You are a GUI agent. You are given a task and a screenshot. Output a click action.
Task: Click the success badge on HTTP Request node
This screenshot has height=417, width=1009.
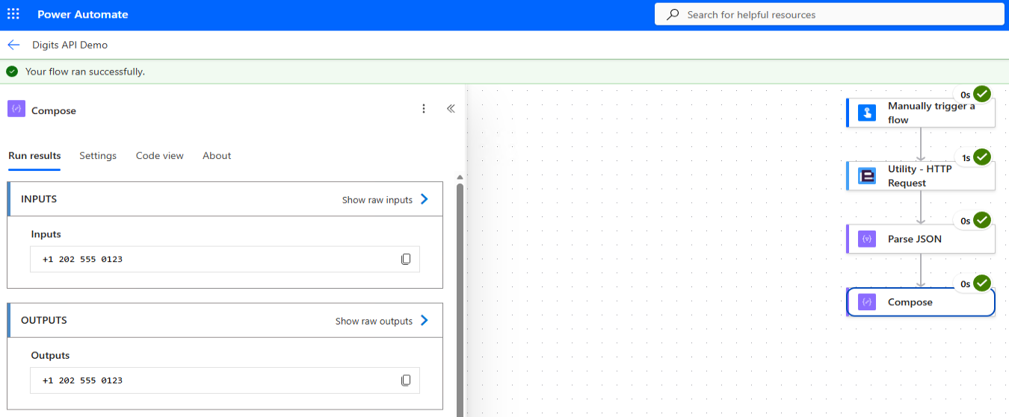click(x=982, y=157)
